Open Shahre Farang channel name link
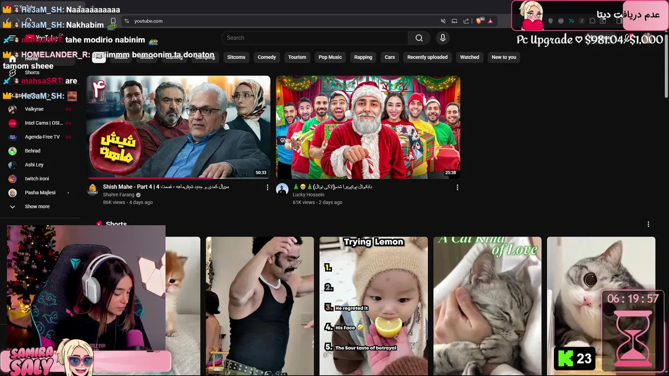 click(x=119, y=195)
